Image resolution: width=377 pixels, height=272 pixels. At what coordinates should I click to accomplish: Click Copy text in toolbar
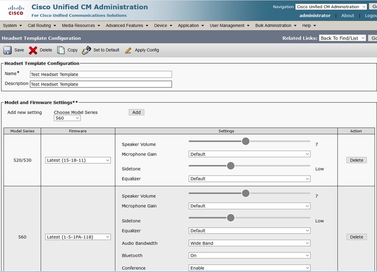(73, 50)
